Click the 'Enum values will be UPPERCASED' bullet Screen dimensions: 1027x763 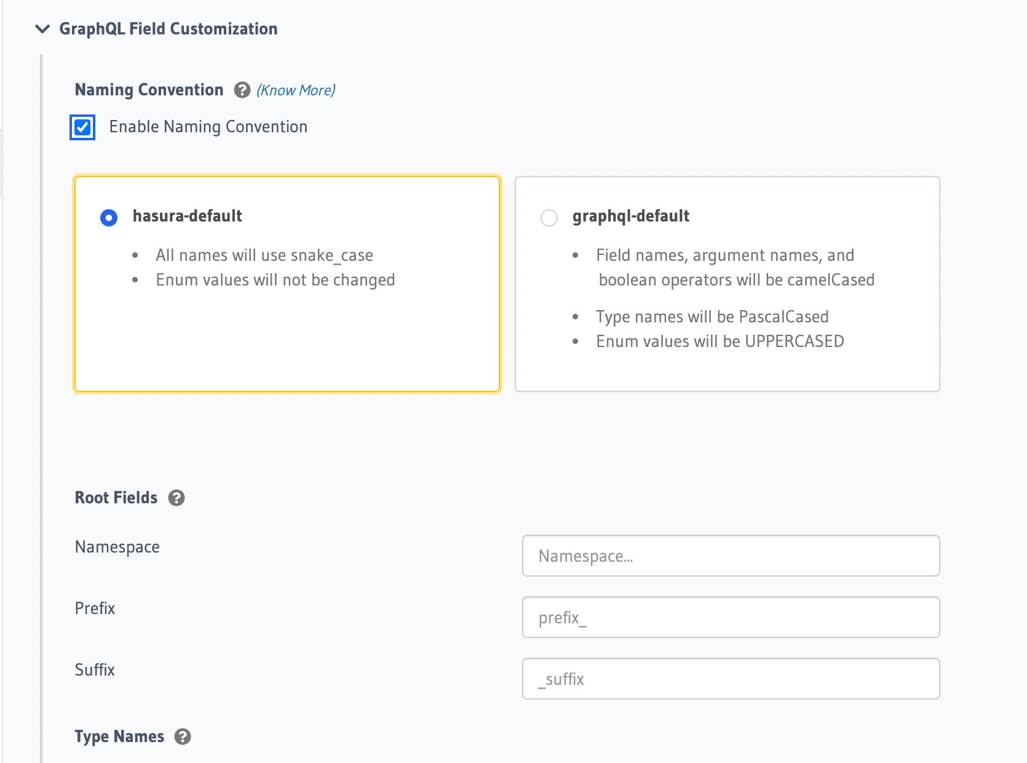click(720, 342)
